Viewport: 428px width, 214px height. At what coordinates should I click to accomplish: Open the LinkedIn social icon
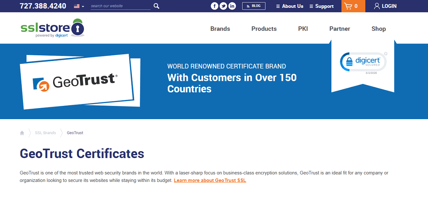pyautogui.click(x=232, y=6)
